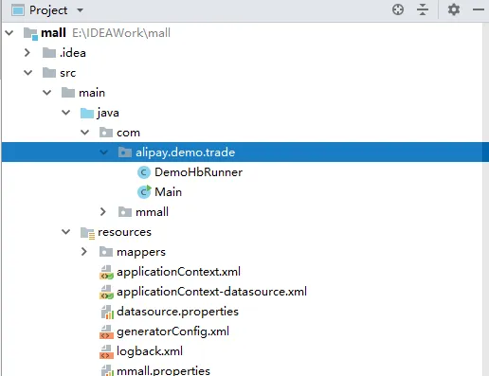Select the Main class
489x376 pixels.
pyautogui.click(x=168, y=192)
